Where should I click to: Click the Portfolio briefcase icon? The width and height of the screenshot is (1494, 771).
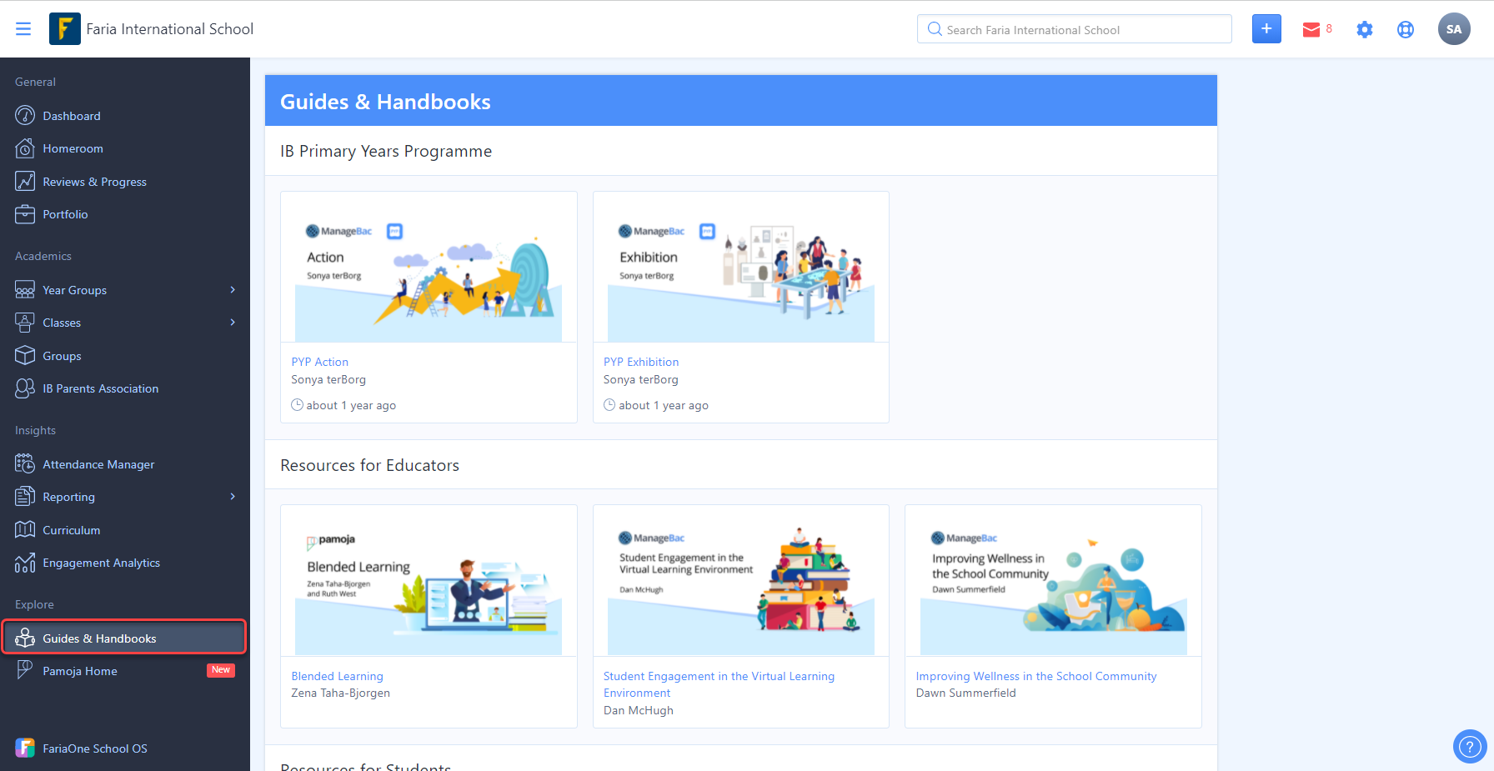[x=25, y=214]
